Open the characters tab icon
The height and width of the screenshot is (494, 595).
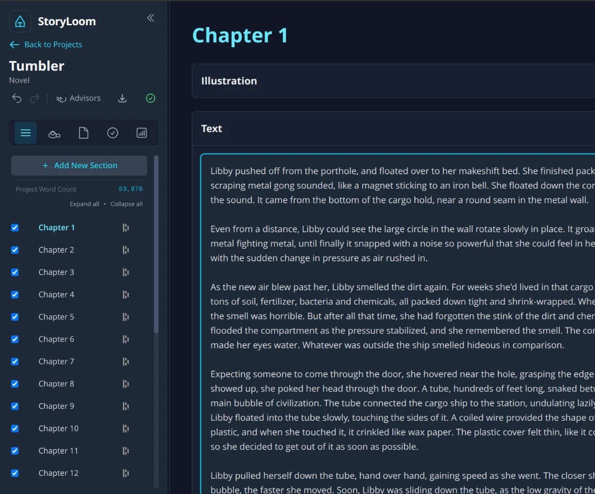click(x=54, y=133)
